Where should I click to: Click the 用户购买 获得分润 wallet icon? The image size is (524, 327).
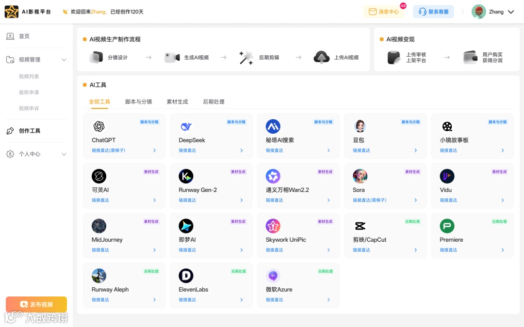(x=470, y=57)
